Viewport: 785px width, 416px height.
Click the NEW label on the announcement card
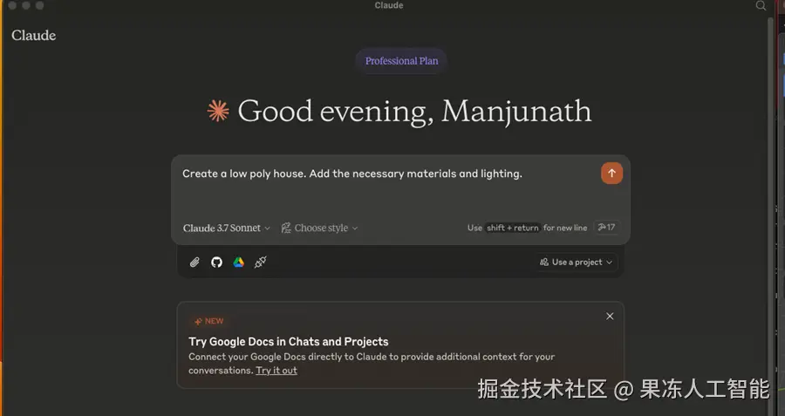click(209, 321)
